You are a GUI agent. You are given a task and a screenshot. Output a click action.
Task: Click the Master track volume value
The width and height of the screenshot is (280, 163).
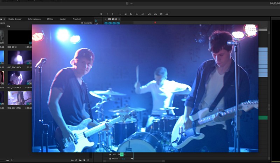124,159
